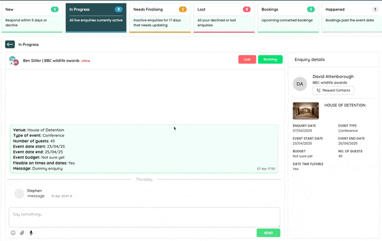Select the Bookings tab

[x=288, y=16]
